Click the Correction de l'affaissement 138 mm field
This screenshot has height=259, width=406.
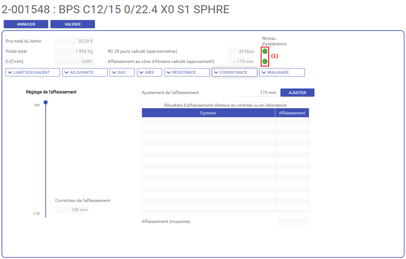pos(72,210)
